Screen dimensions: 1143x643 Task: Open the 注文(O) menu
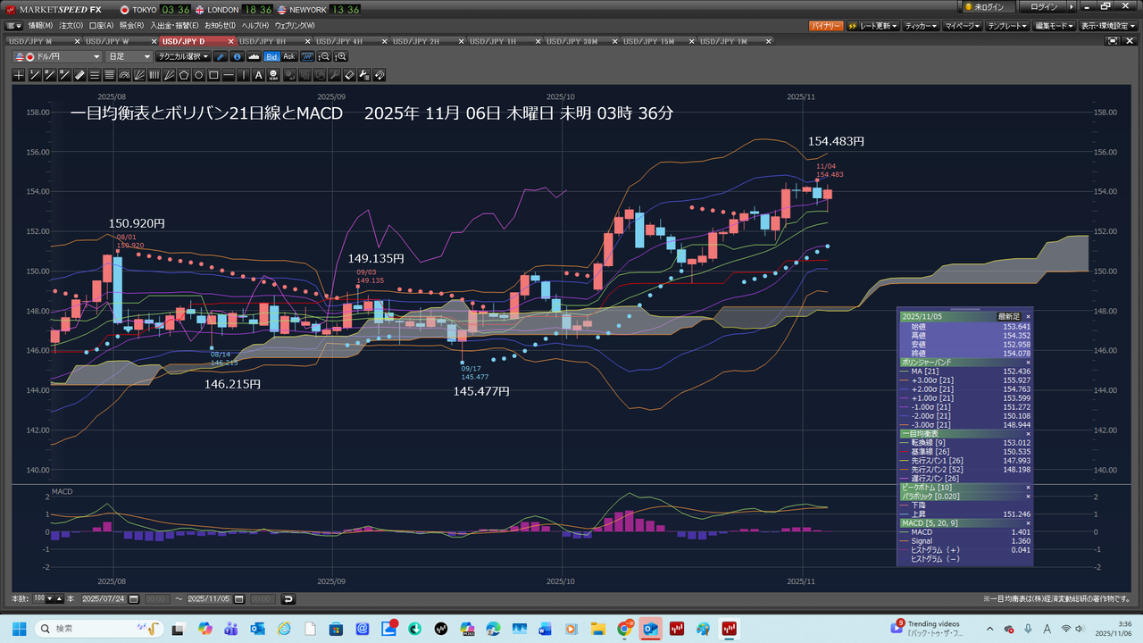point(71,25)
